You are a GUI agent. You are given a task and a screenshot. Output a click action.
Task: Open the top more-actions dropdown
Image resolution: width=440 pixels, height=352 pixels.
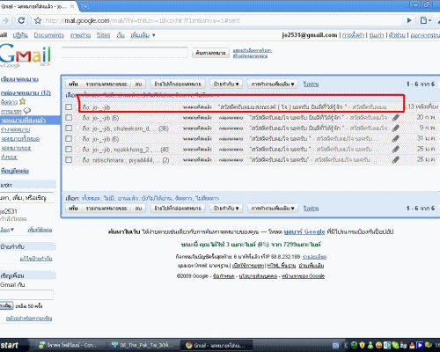[272, 84]
